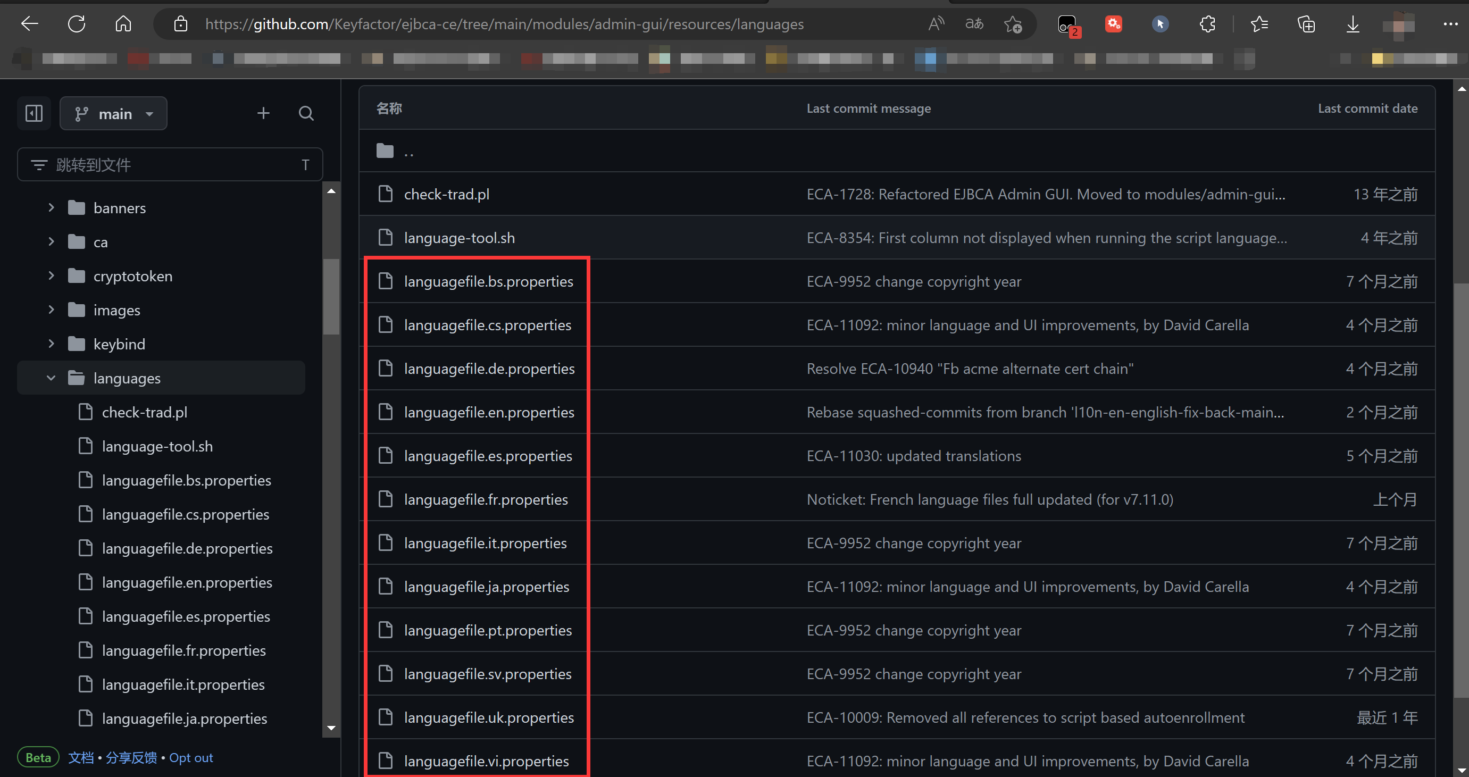The width and height of the screenshot is (1469, 777).
Task: Create a new file via the plus icon
Action: 263,113
